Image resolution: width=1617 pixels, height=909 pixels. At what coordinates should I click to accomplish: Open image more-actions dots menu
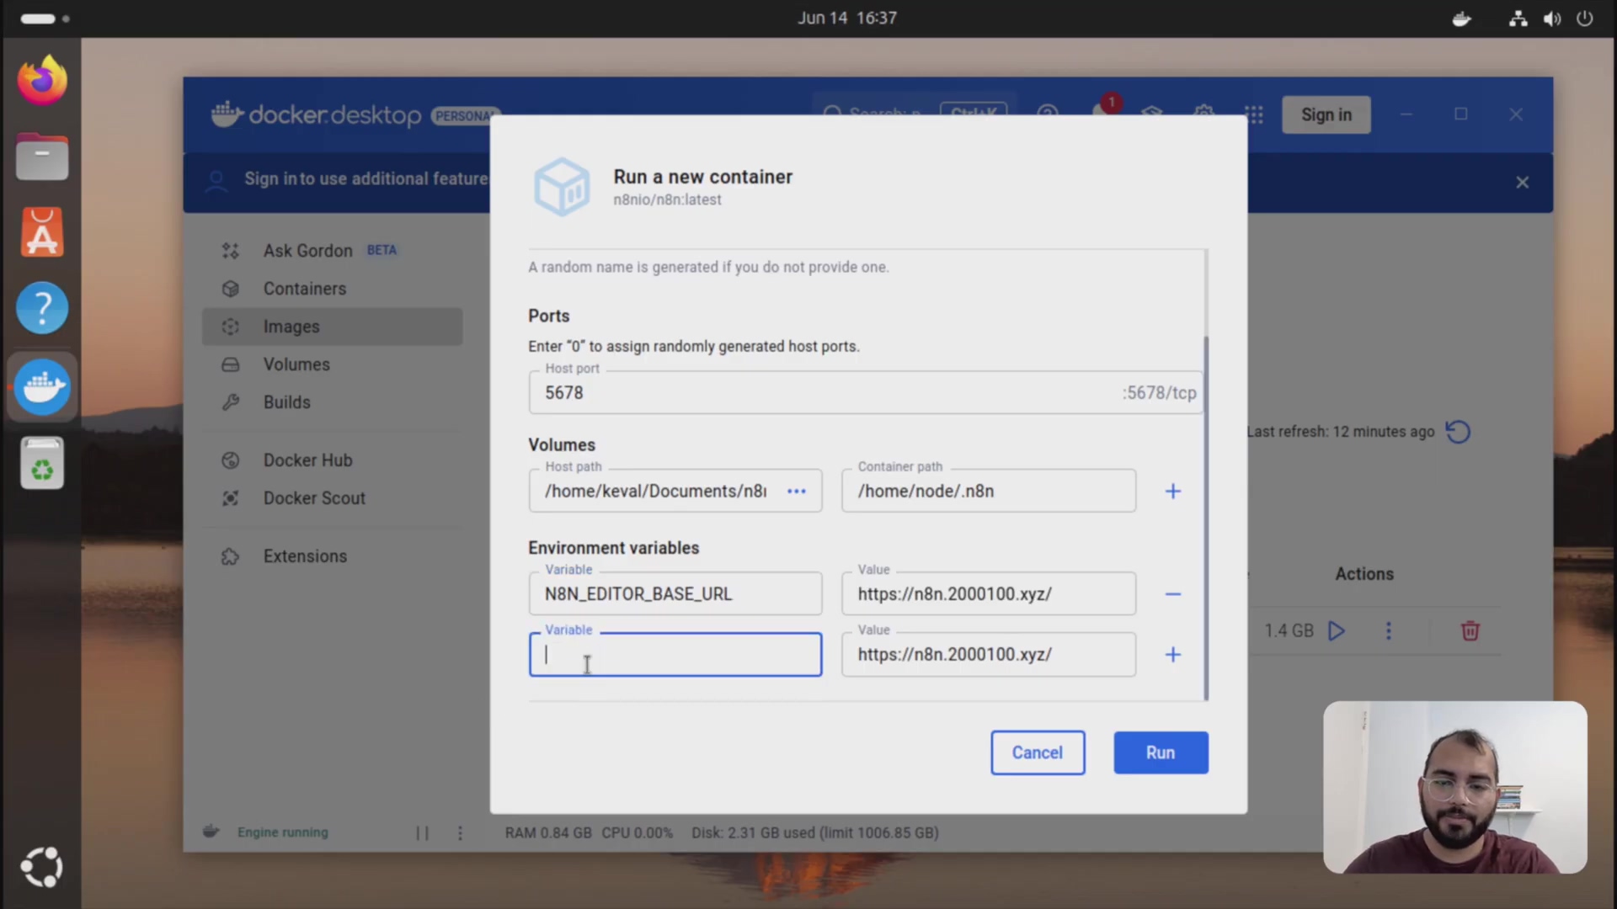[x=1389, y=631]
